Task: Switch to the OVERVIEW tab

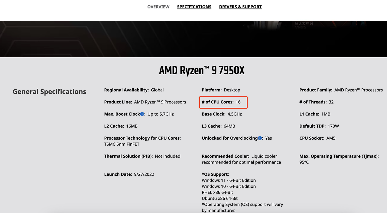Action: click(158, 7)
